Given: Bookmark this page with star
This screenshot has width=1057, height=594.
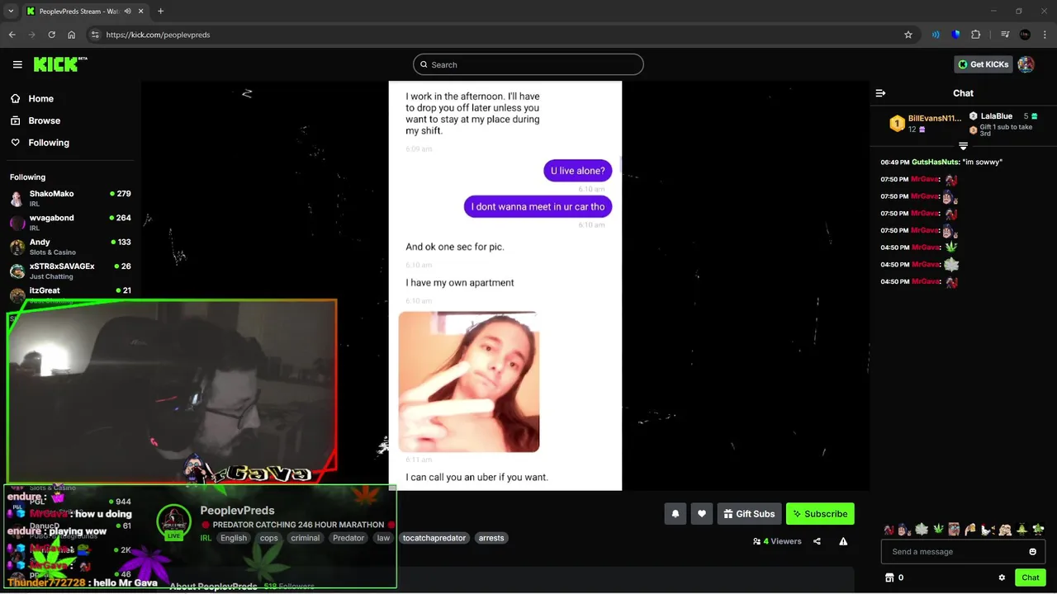Looking at the screenshot, I should 908,35.
